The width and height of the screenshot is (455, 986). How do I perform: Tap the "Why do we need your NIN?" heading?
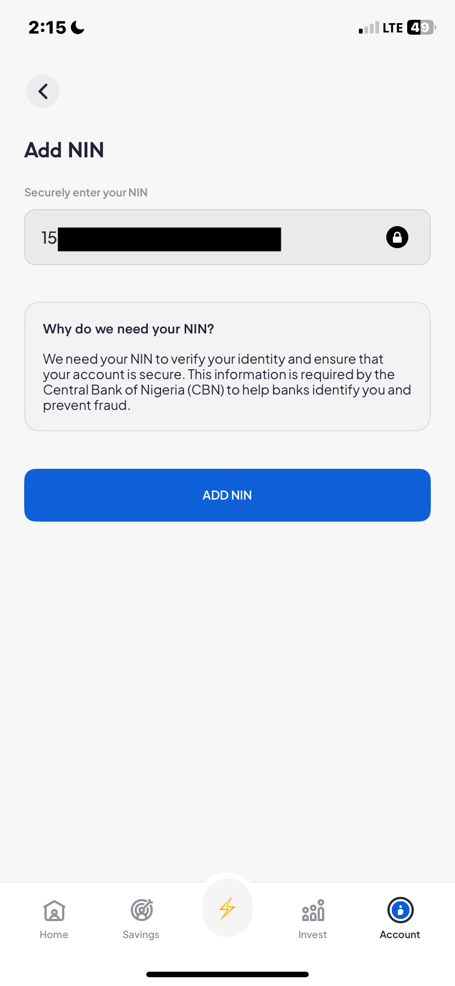point(129,329)
